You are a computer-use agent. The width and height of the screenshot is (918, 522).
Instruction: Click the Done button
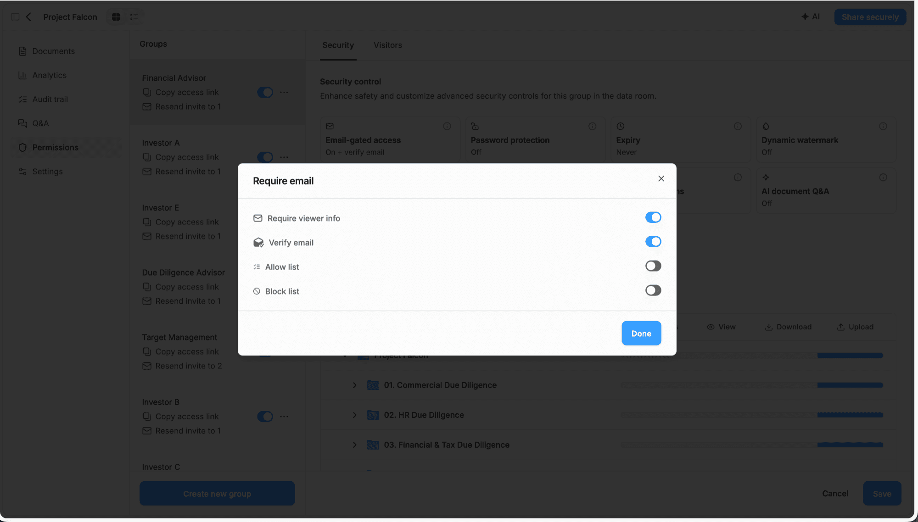pos(641,333)
